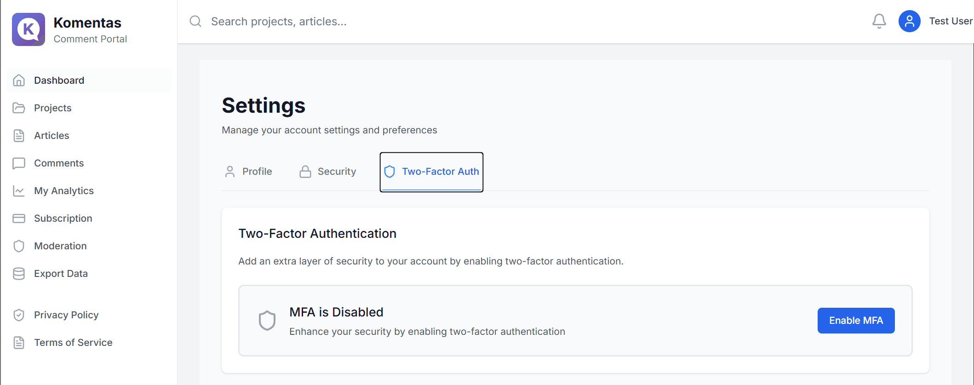
Task: Click the Comments speech bubble icon
Action: point(19,163)
